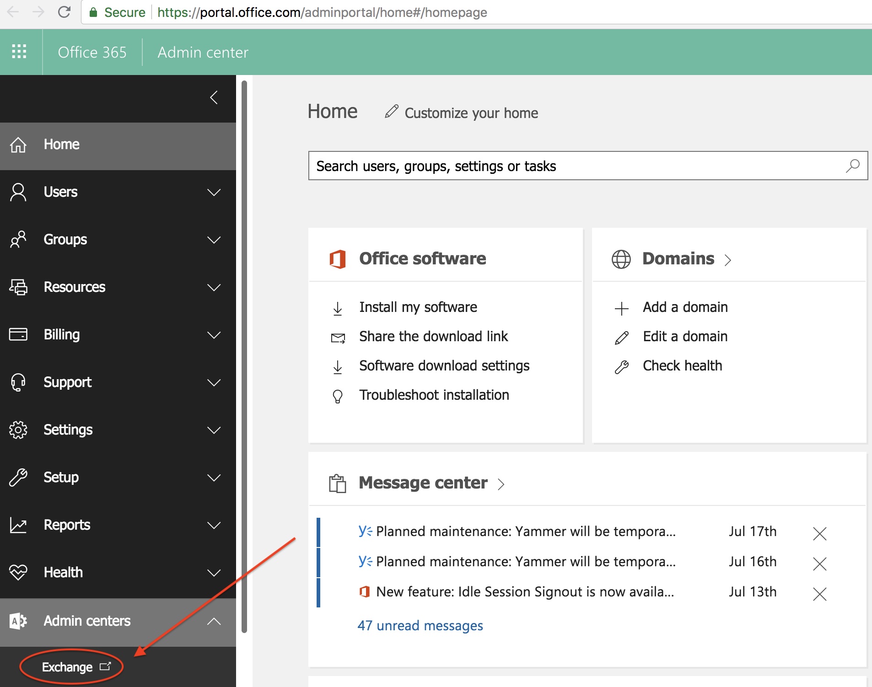
Task: Select Reports in the sidebar
Action: point(118,525)
